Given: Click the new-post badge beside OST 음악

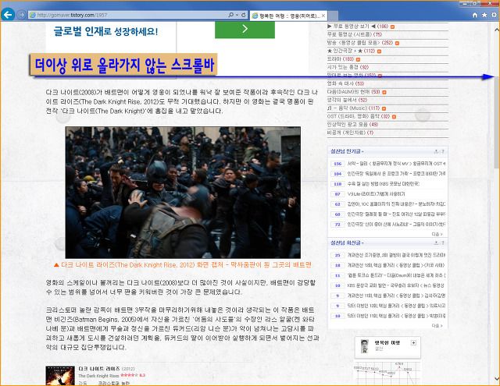Looking at the screenshot, I should pyautogui.click(x=394, y=117).
